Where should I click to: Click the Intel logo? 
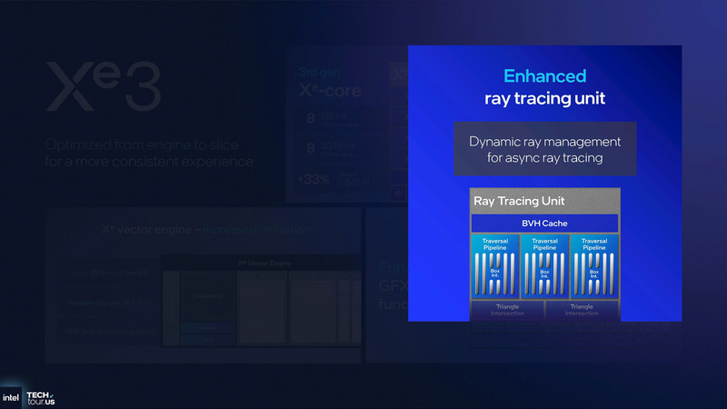(x=11, y=398)
